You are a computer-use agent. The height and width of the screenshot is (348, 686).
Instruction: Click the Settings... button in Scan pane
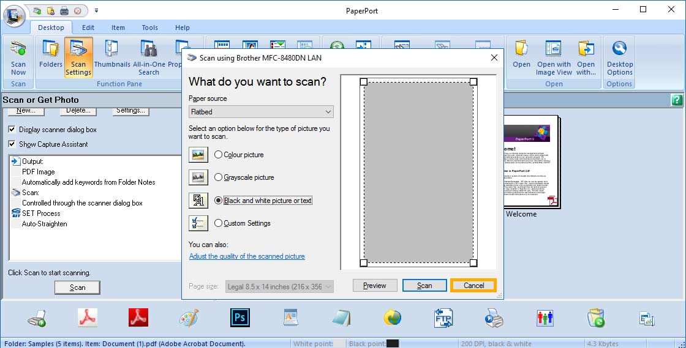coord(131,111)
